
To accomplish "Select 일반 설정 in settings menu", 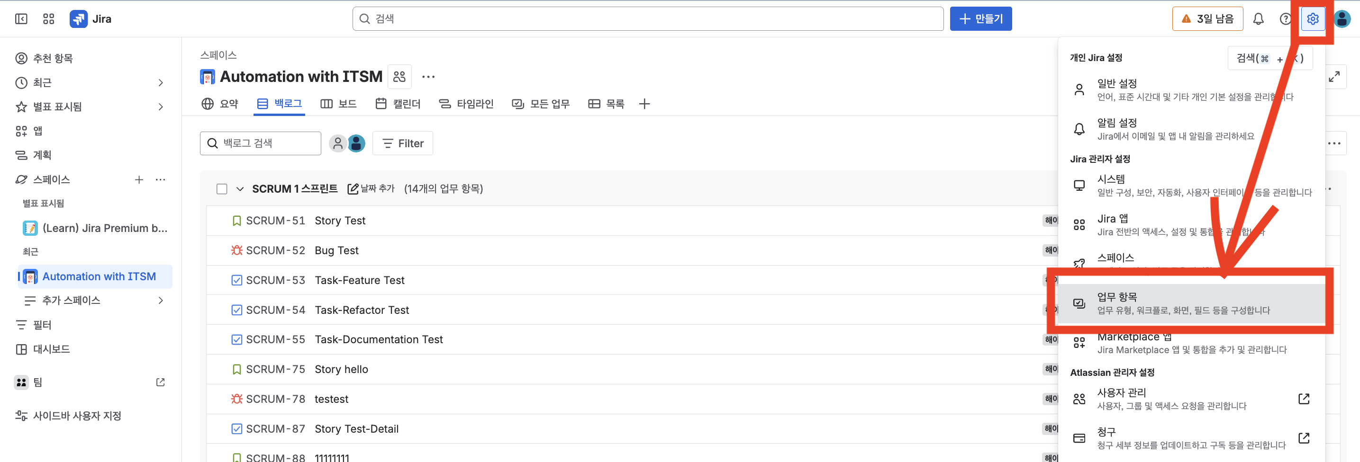I will [x=1192, y=89].
